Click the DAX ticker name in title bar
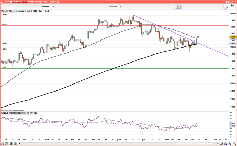 7,2
